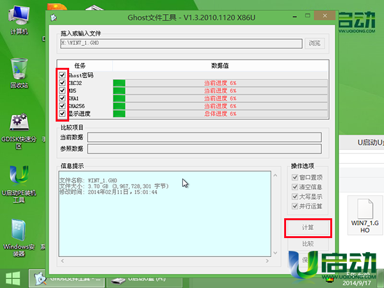
Task: Toggle the CRC32 task checkbox
Action: [62, 83]
